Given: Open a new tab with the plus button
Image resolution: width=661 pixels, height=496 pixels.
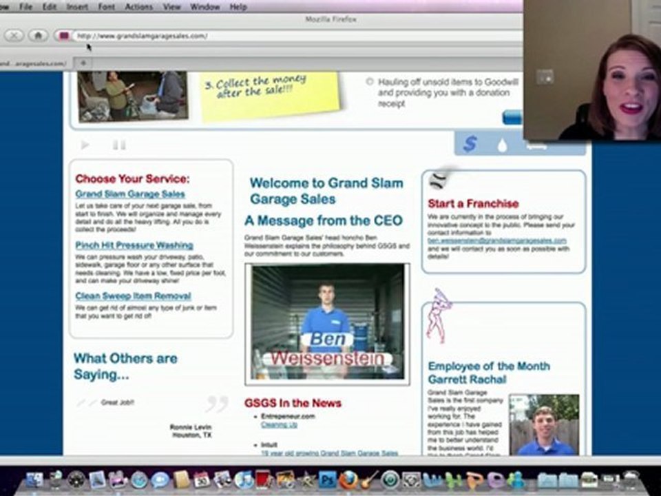Looking at the screenshot, I should point(83,63).
